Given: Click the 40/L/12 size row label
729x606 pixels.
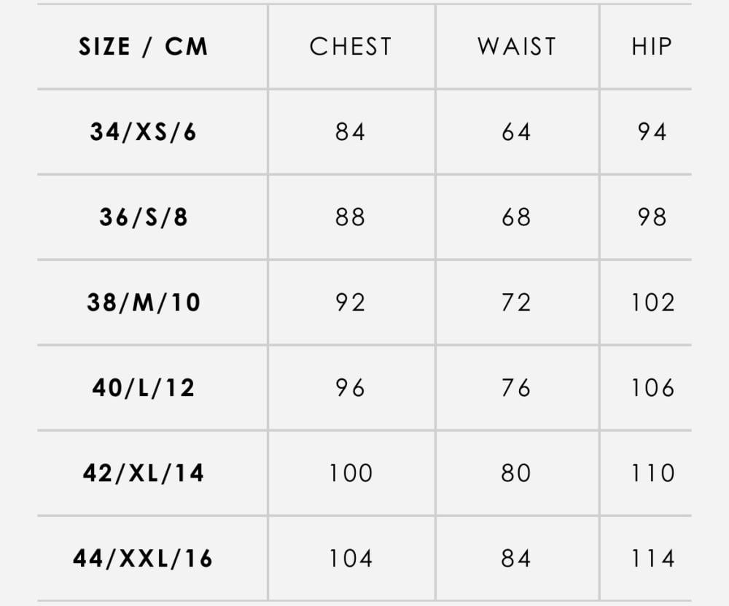Looking at the screenshot, I should 144,387.
